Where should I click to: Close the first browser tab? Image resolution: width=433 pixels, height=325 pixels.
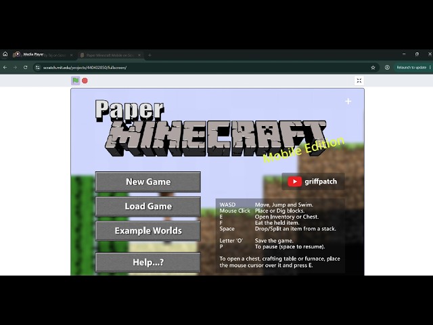pyautogui.click(x=72, y=56)
